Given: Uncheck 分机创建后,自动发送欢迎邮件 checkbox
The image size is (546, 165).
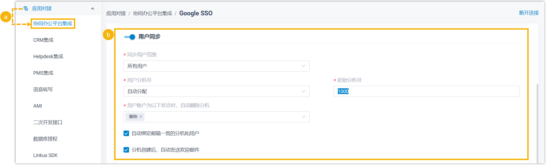Looking at the screenshot, I should pyautogui.click(x=126, y=150).
